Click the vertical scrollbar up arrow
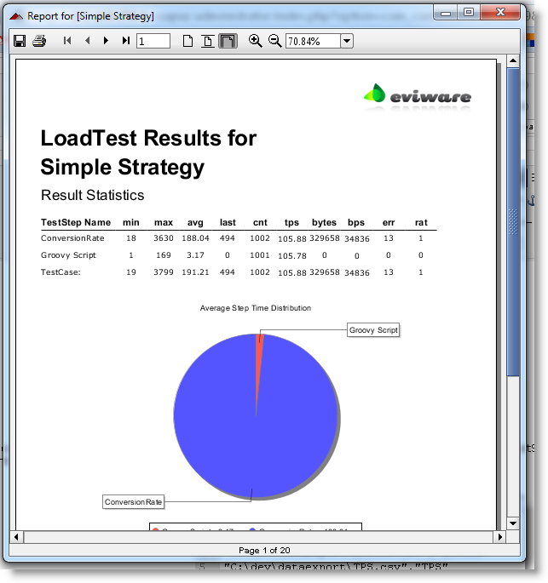The height and width of the screenshot is (583, 548). click(513, 60)
